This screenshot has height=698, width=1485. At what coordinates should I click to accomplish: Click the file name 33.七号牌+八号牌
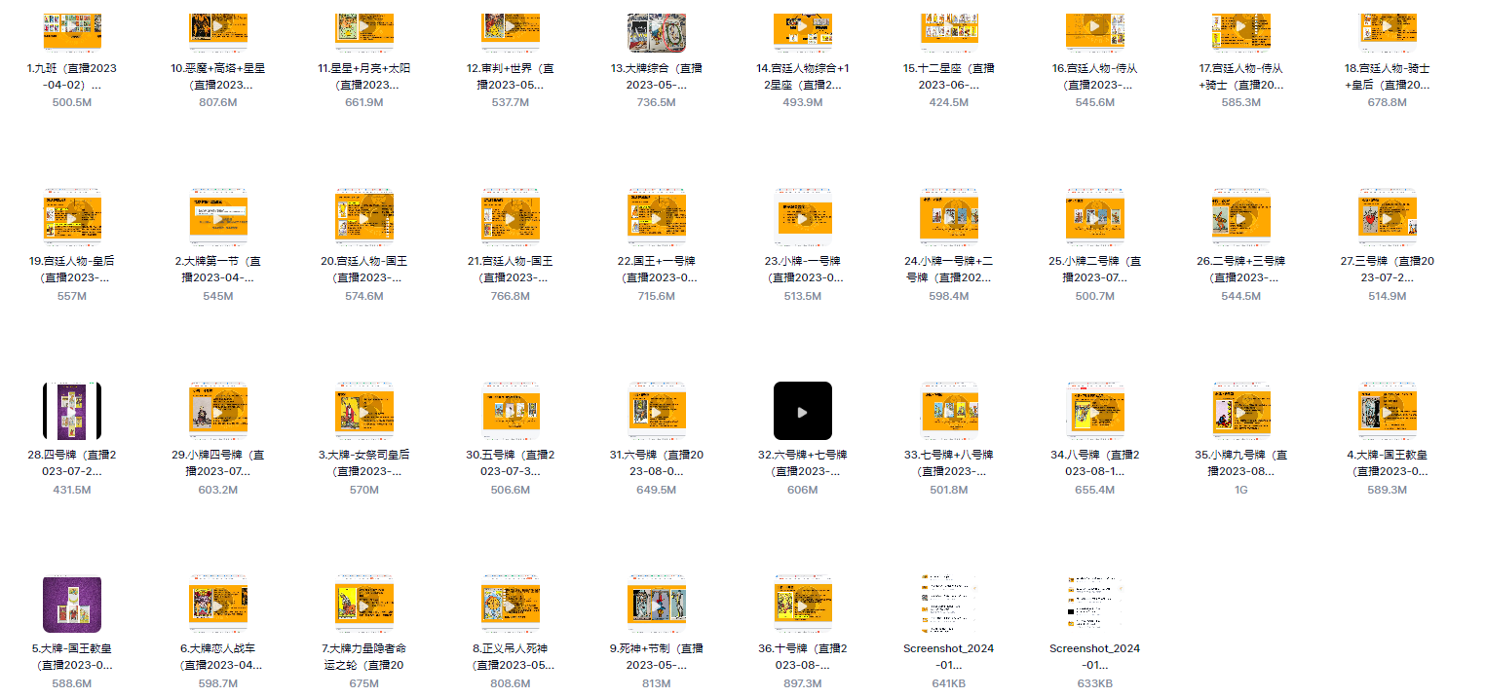[x=949, y=462]
